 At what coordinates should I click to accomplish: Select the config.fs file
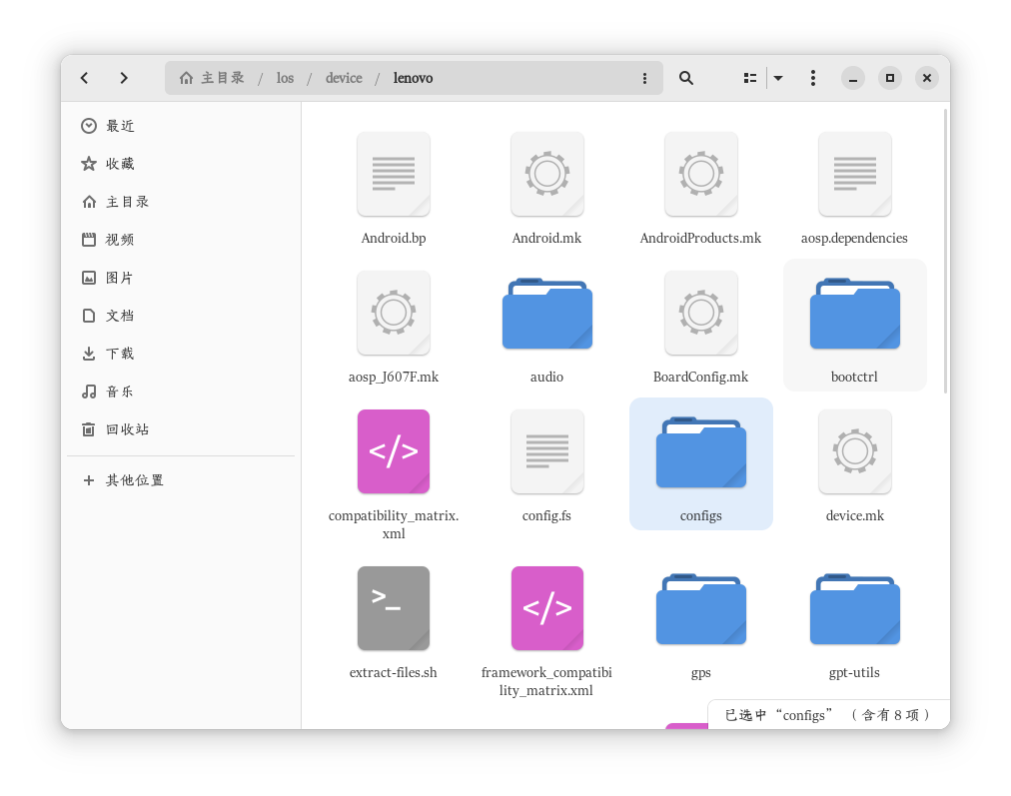tap(546, 466)
